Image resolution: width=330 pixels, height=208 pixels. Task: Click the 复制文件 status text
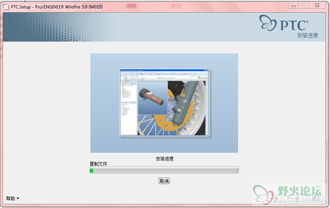tap(99, 164)
